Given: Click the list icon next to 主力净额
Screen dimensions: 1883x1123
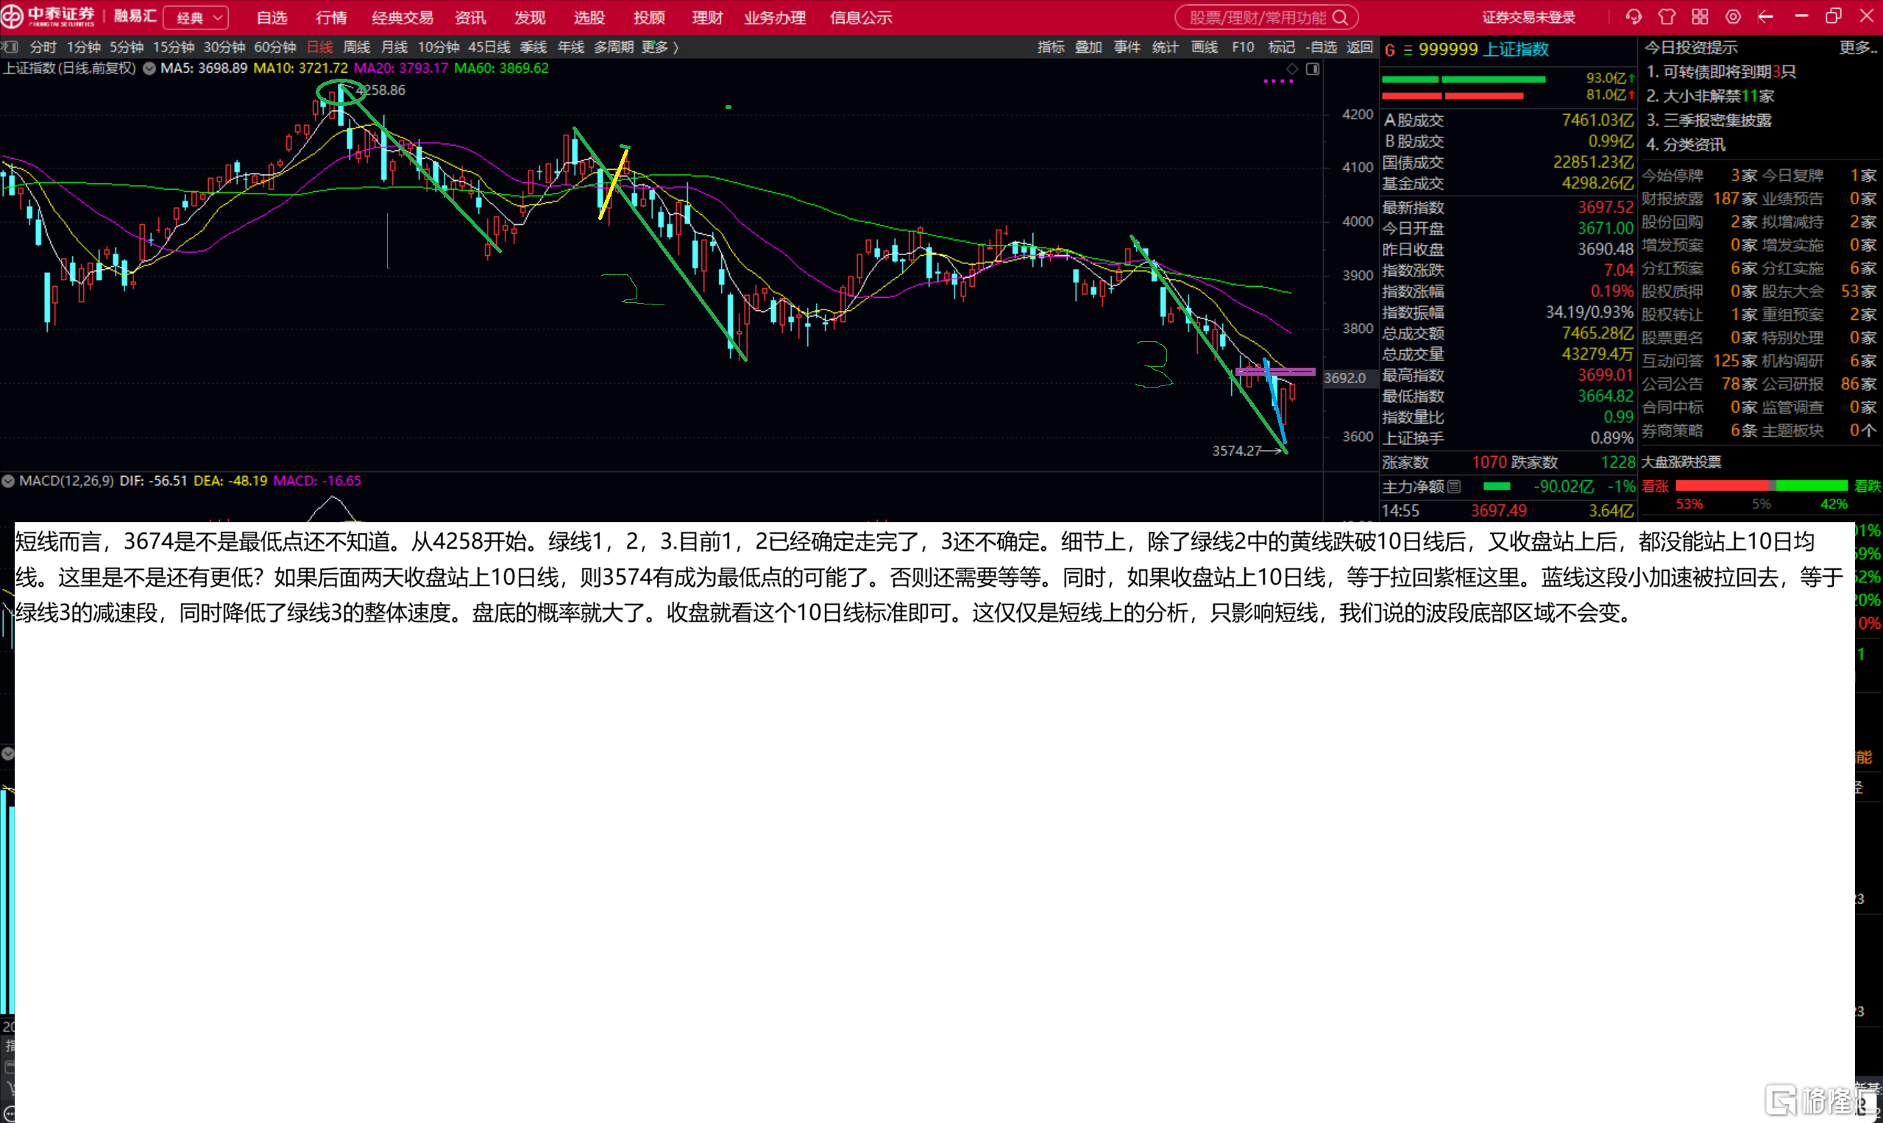Looking at the screenshot, I should click(x=1454, y=487).
